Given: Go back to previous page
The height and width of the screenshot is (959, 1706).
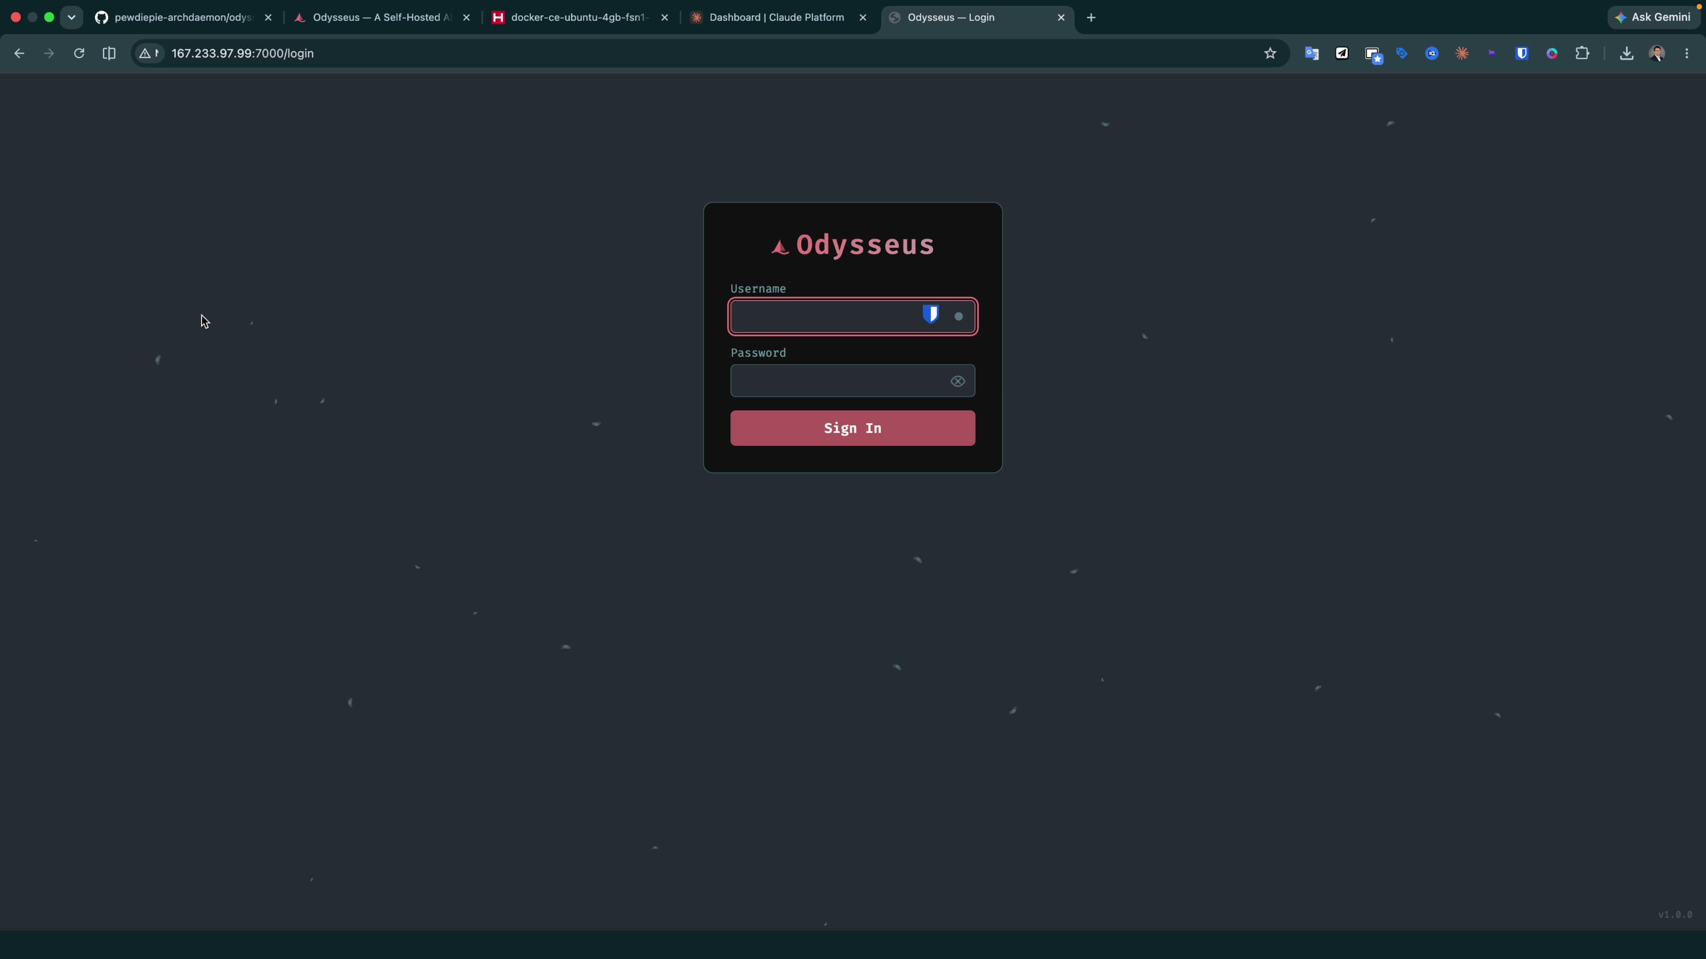Looking at the screenshot, I should (x=19, y=54).
